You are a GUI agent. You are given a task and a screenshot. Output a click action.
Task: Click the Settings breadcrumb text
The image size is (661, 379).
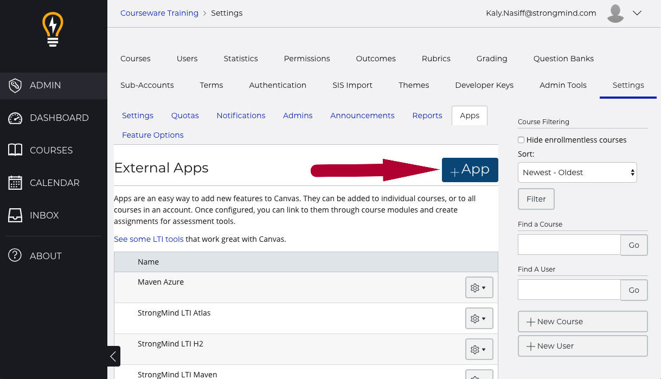tap(227, 13)
